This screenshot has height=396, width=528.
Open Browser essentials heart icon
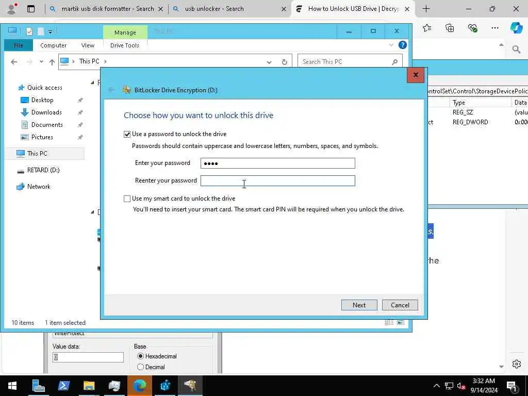(x=472, y=28)
